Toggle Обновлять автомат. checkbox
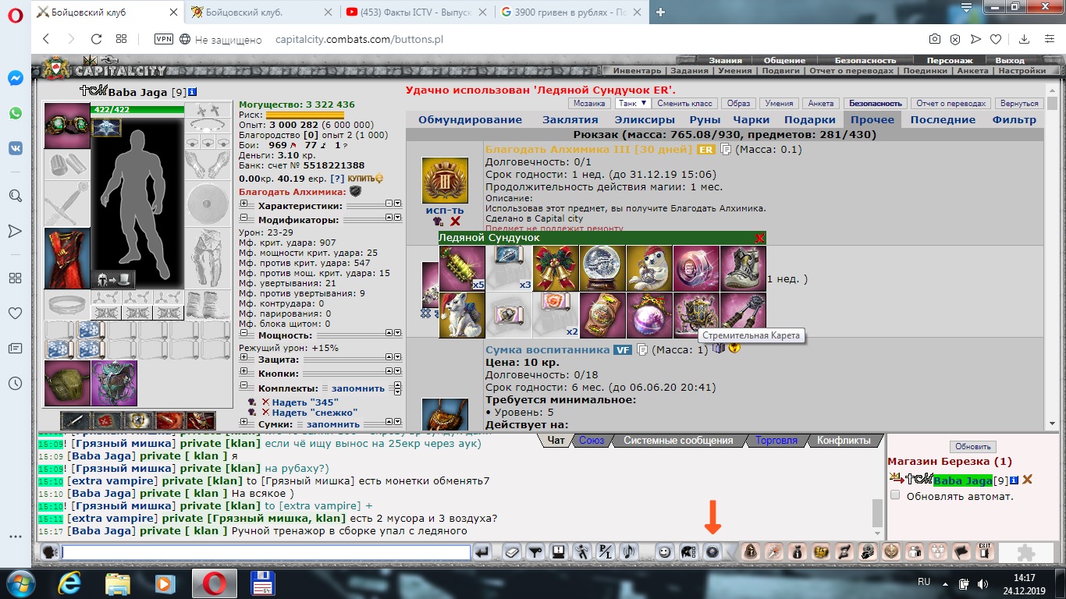 895,495
